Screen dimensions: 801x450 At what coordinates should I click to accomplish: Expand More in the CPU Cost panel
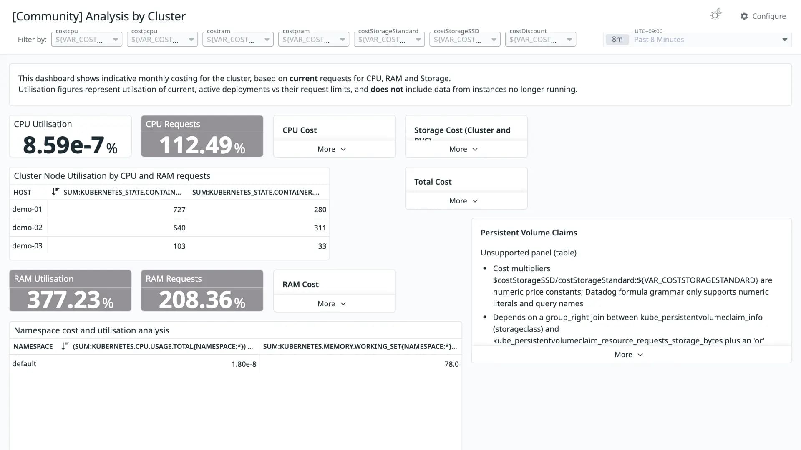coord(332,149)
